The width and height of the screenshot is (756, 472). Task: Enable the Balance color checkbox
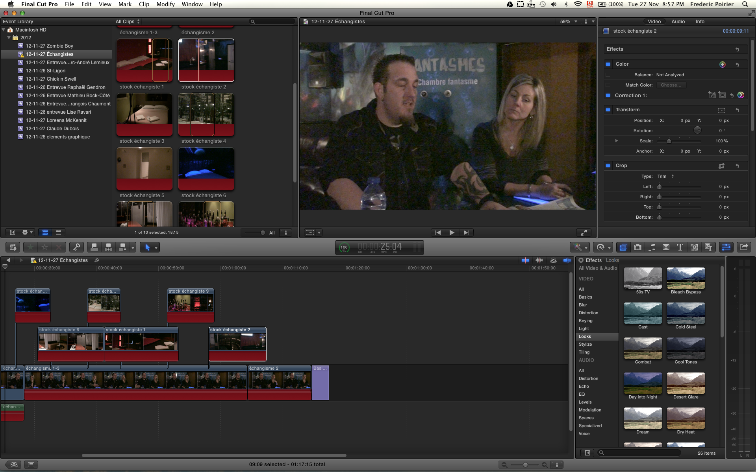tap(608, 75)
